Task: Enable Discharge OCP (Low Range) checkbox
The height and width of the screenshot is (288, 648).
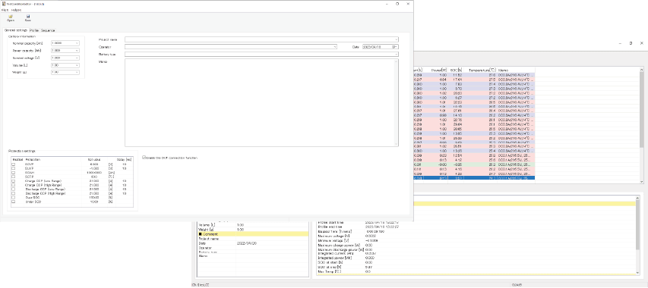Action: pos(13,189)
